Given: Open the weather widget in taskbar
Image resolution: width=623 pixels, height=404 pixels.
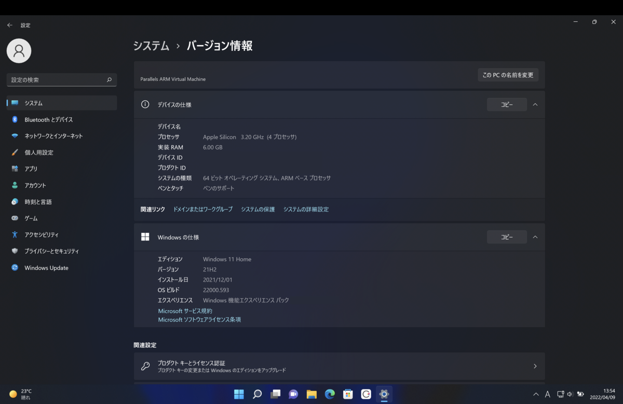Looking at the screenshot, I should pos(21,394).
